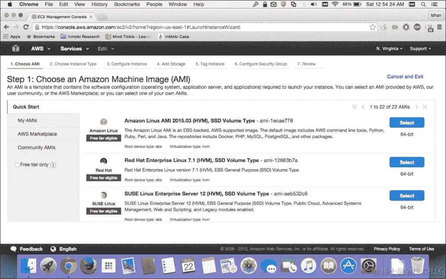Open the N. Virginia region dropdown

click(389, 49)
